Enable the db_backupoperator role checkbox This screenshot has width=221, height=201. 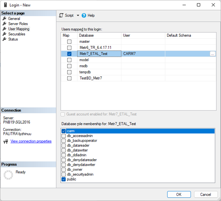(64, 141)
